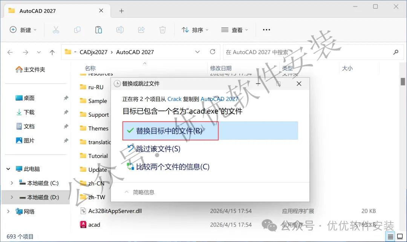Unpin 桌面 using its pin icon
Viewport: 407px width, 242px height.
coord(66,98)
